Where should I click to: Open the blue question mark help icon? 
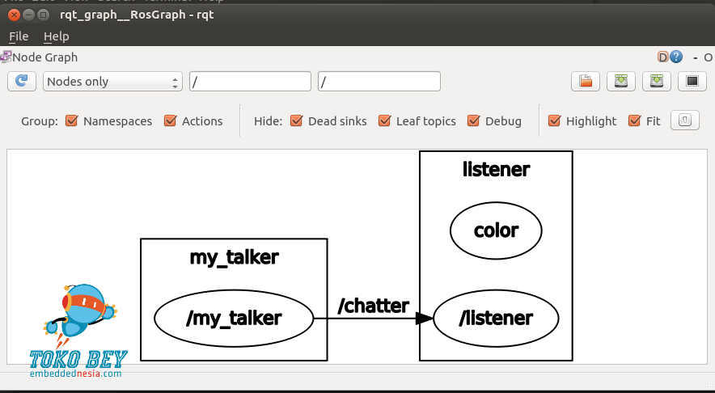(676, 57)
